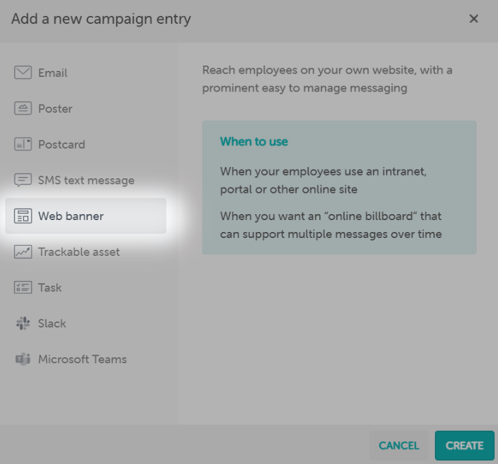Select SMS text message entry
This screenshot has height=464, width=498.
(86, 180)
